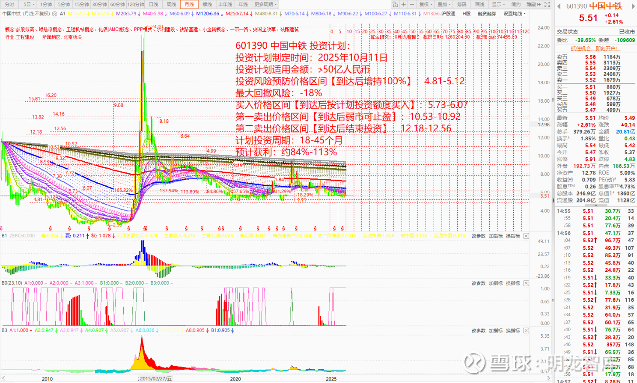This screenshot has width=637, height=383.
Task: Hide the side panel with 隐藏 button
Action: [533, 4]
